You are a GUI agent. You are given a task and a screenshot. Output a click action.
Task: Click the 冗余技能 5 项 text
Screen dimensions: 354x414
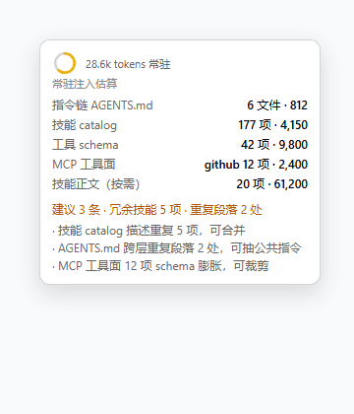pos(146,210)
